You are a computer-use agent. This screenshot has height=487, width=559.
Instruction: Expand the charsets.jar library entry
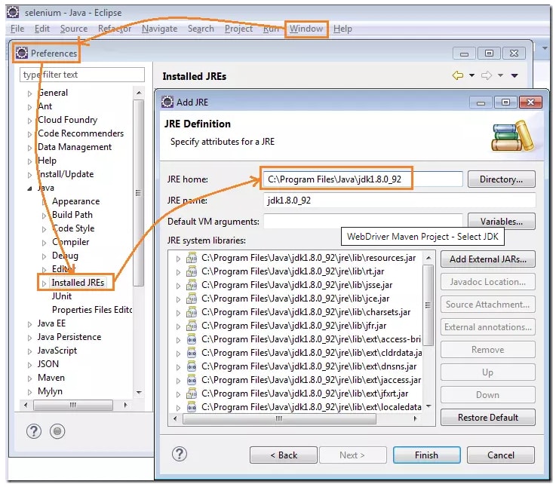178,312
